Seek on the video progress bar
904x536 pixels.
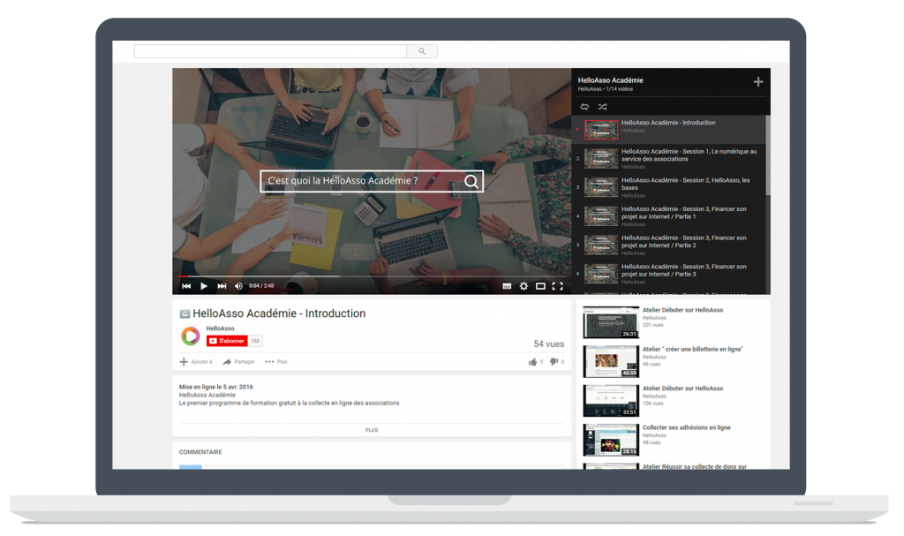tap(372, 276)
